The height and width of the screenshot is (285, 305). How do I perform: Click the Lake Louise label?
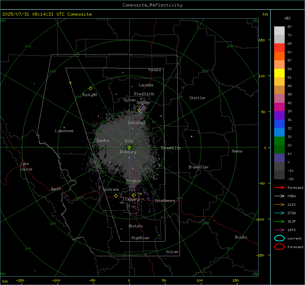(x=26, y=166)
